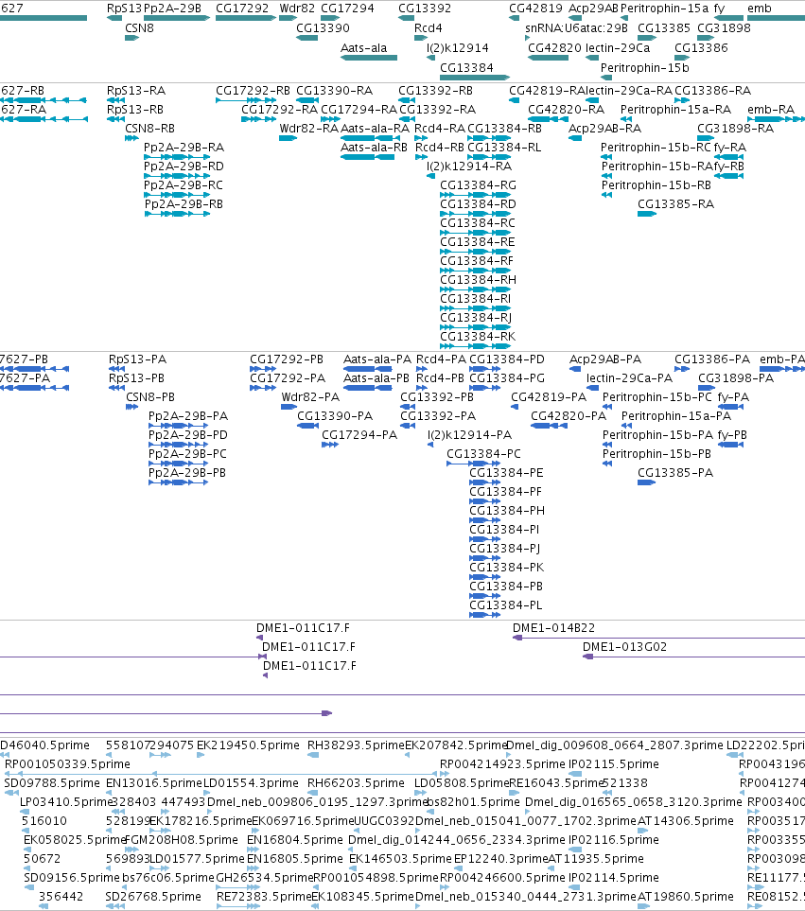
Task: Click the CG17292-RB transcript label
Action: click(254, 91)
